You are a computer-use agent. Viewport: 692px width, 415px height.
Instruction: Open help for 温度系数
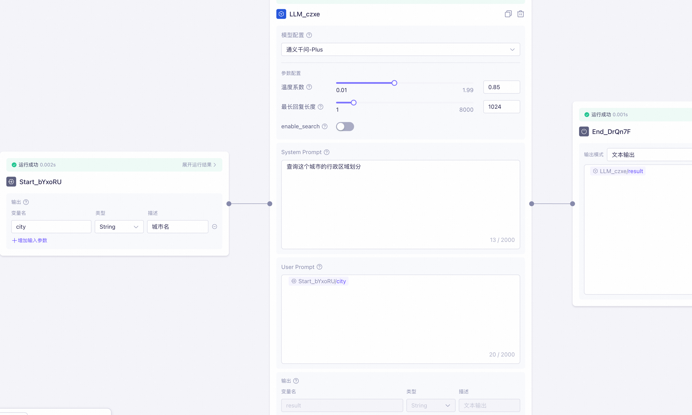(309, 87)
